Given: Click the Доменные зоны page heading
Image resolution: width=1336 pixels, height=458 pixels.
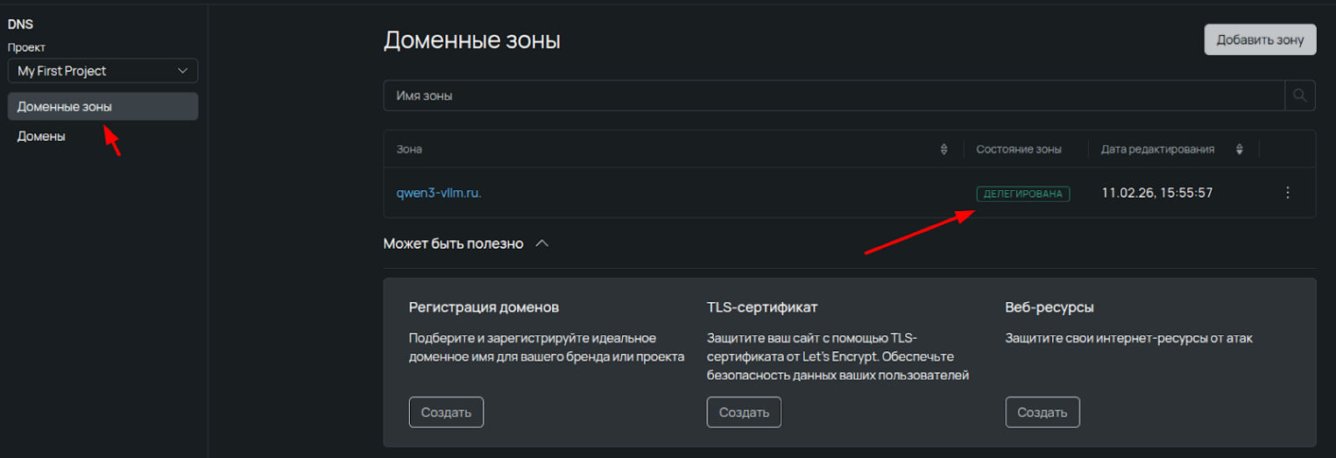Looking at the screenshot, I should point(472,40).
